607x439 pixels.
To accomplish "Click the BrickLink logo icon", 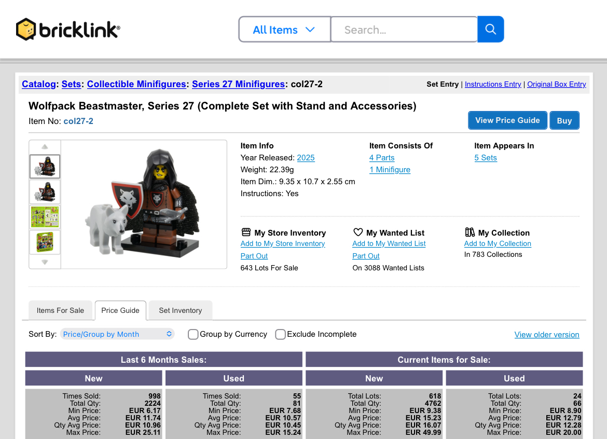I will 26,30.
